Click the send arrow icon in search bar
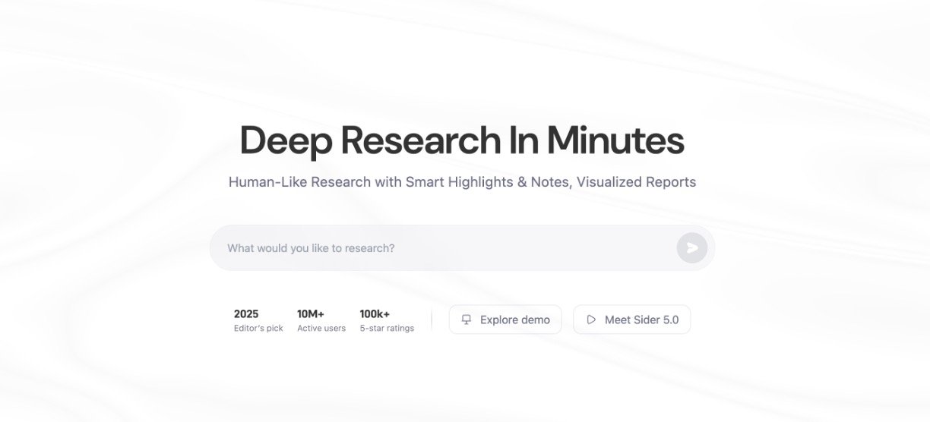Image resolution: width=930 pixels, height=422 pixels. click(x=691, y=247)
